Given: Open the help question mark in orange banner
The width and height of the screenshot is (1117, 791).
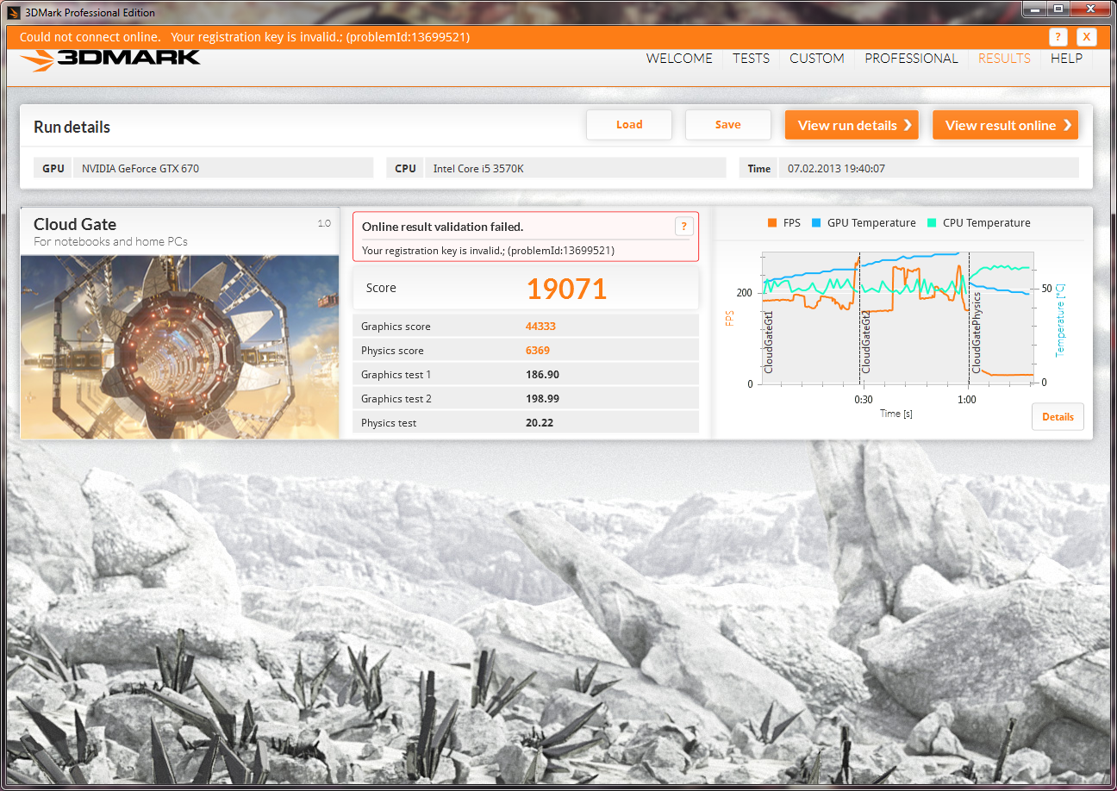Looking at the screenshot, I should 1058,37.
